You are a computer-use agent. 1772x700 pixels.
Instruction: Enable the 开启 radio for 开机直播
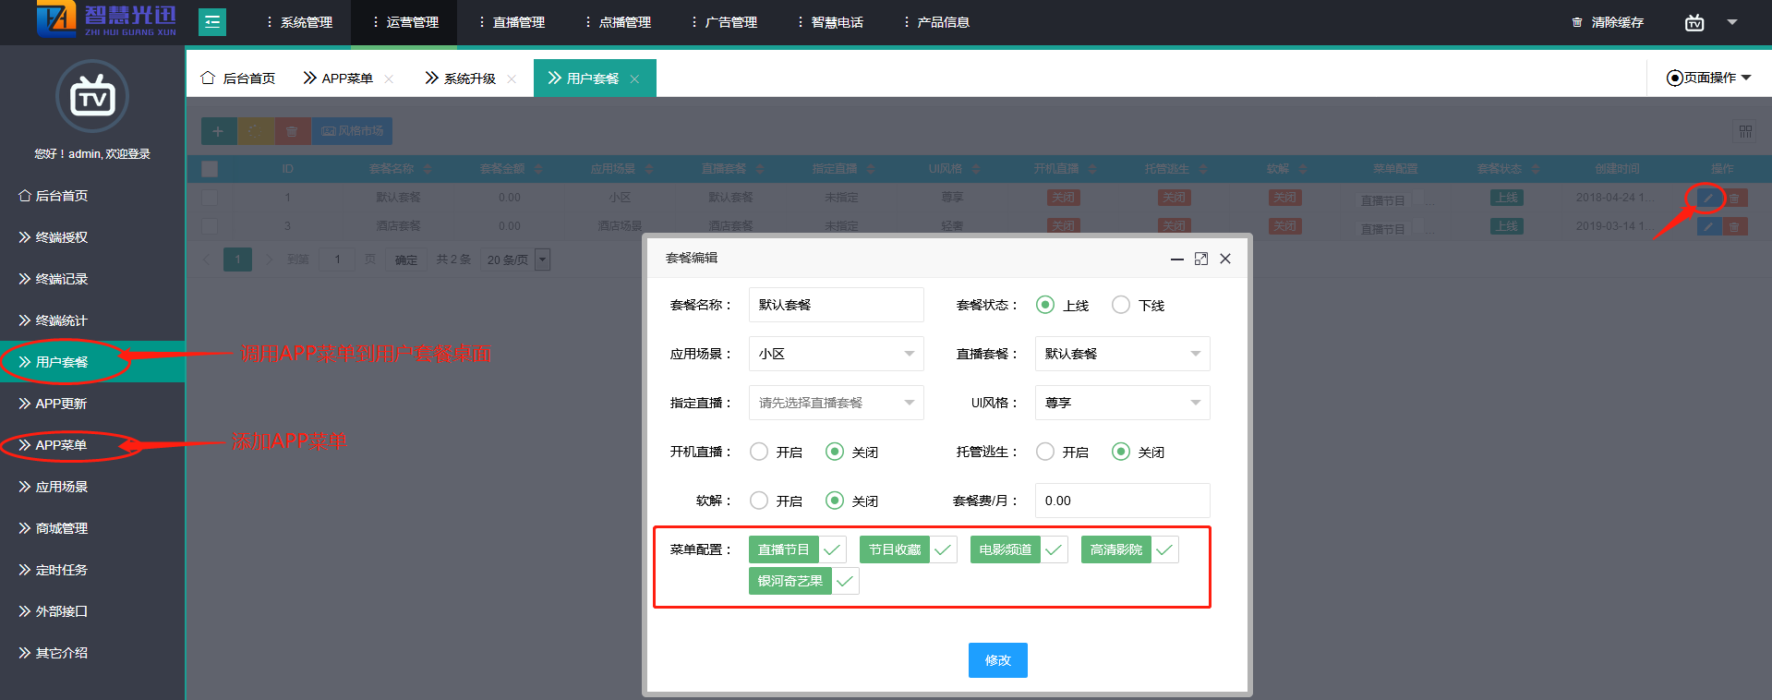point(759,452)
